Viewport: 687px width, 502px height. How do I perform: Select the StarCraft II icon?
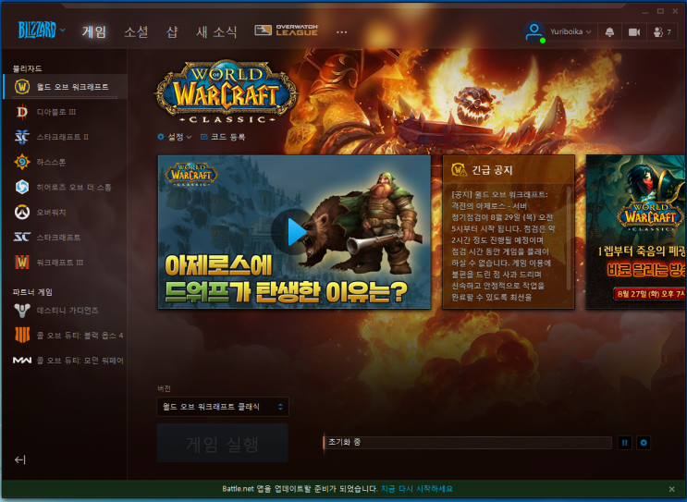tap(22, 137)
